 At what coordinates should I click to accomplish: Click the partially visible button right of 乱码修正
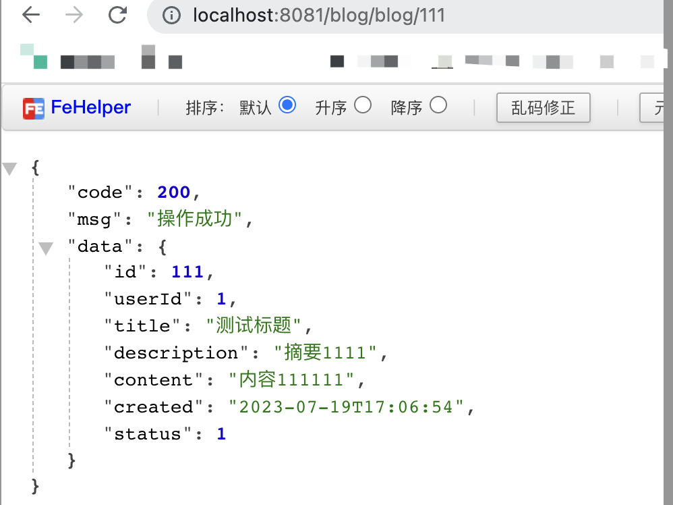pyautogui.click(x=657, y=108)
